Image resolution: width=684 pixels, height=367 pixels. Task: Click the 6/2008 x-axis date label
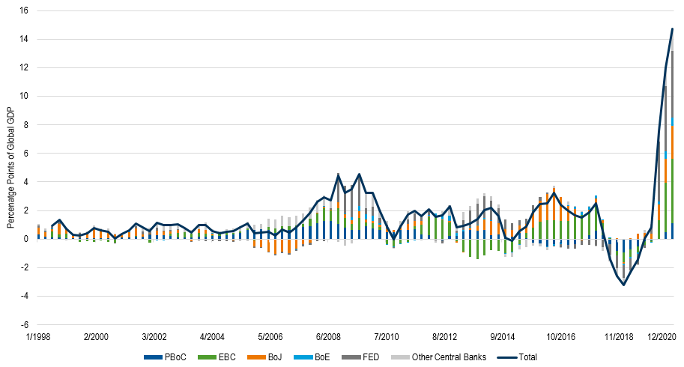[x=329, y=337]
